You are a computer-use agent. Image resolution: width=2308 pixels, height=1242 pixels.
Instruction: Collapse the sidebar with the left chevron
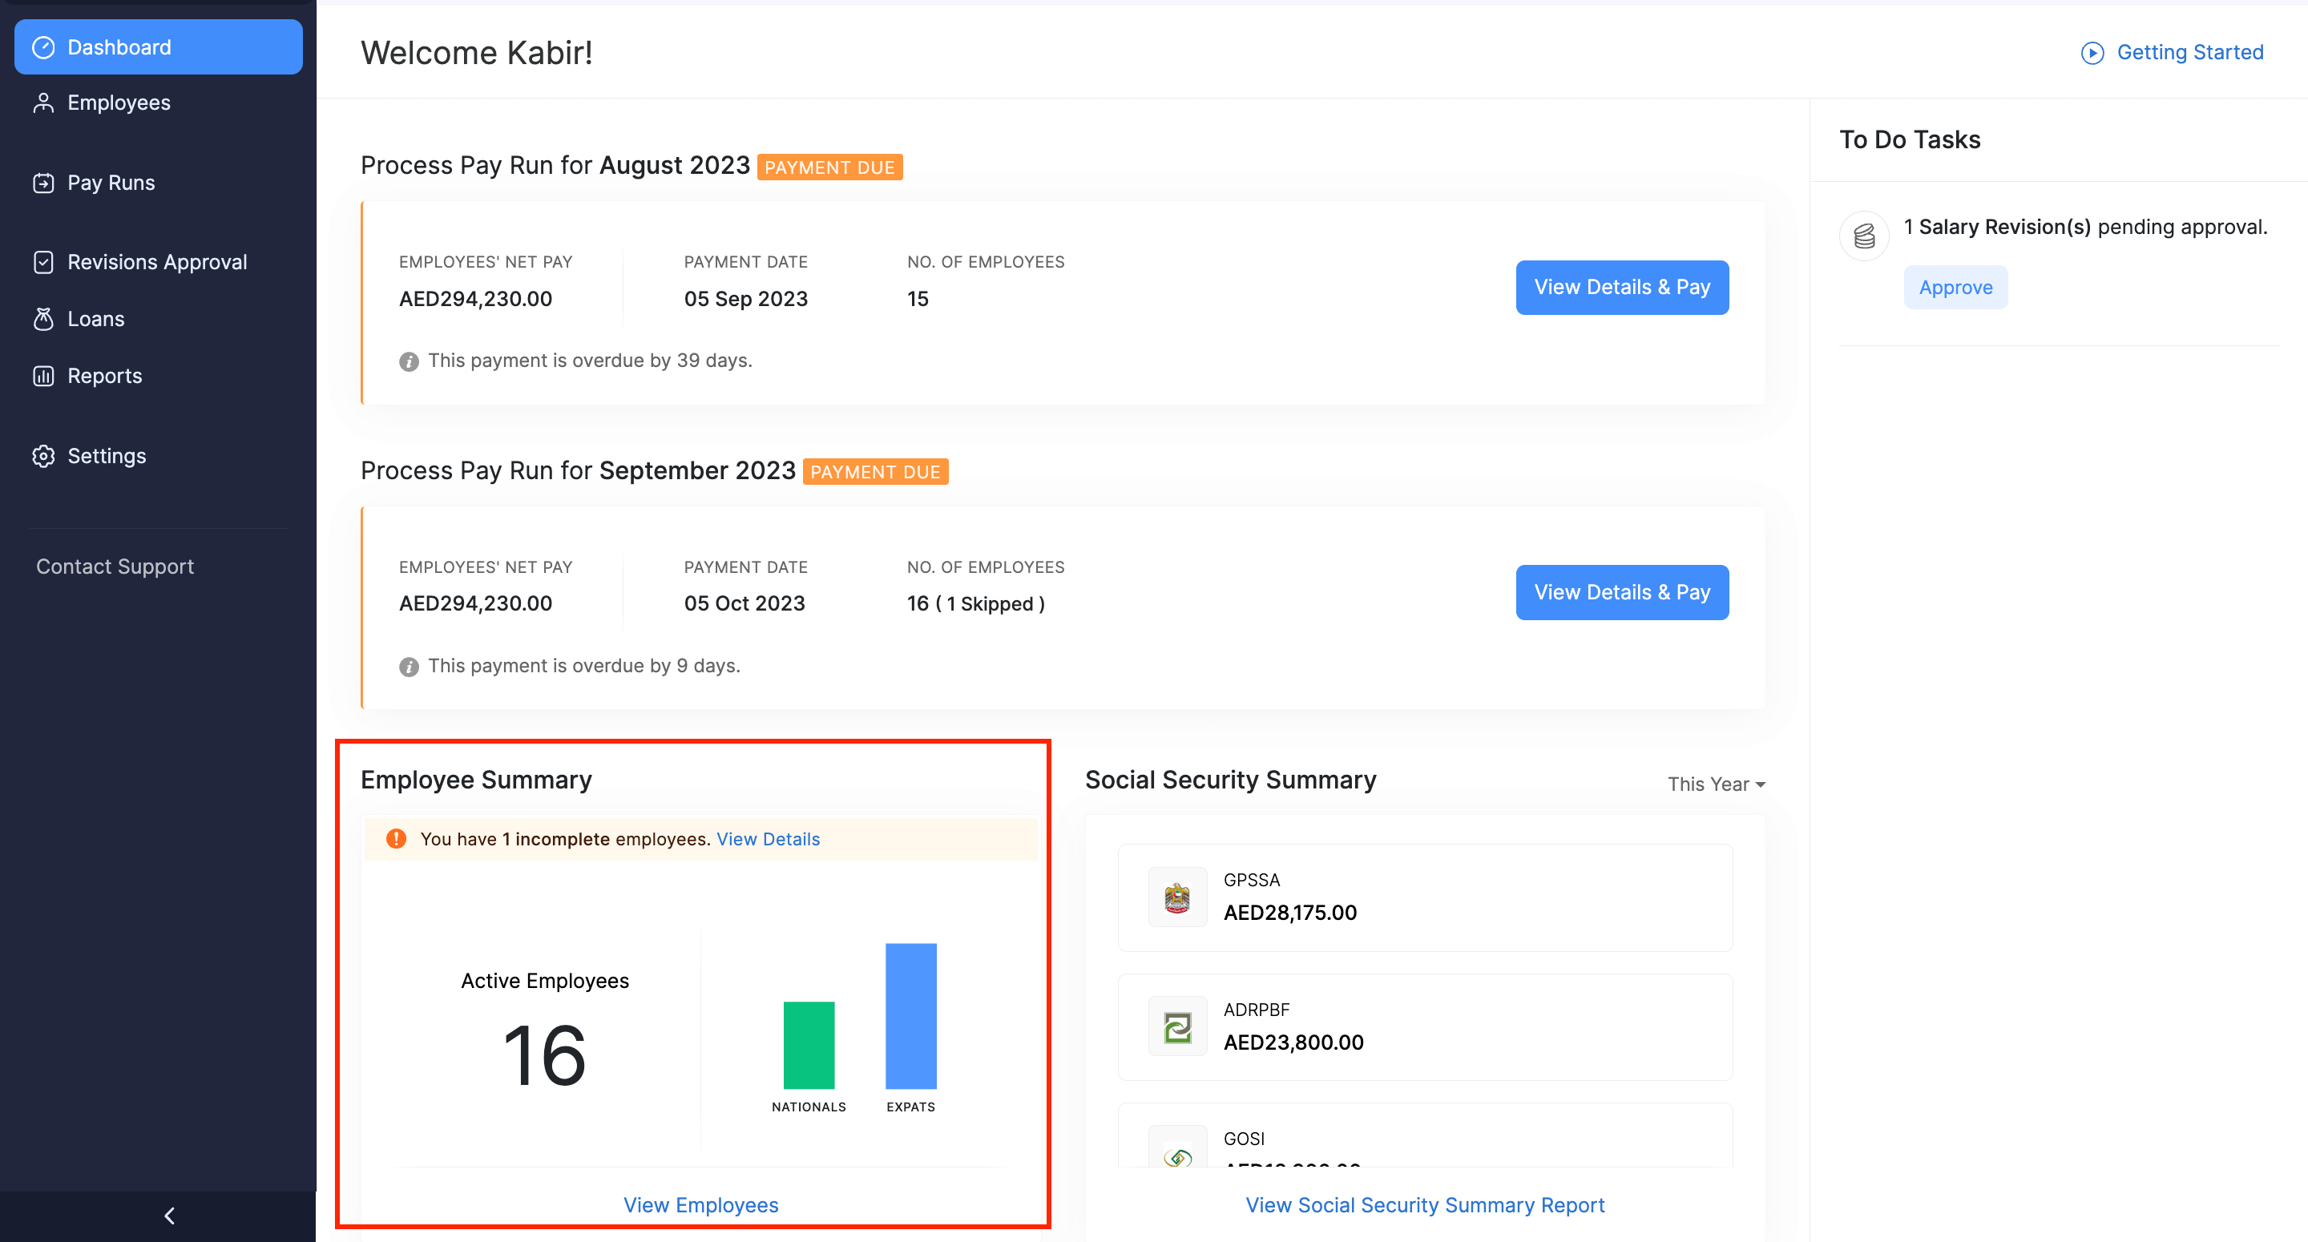tap(168, 1215)
